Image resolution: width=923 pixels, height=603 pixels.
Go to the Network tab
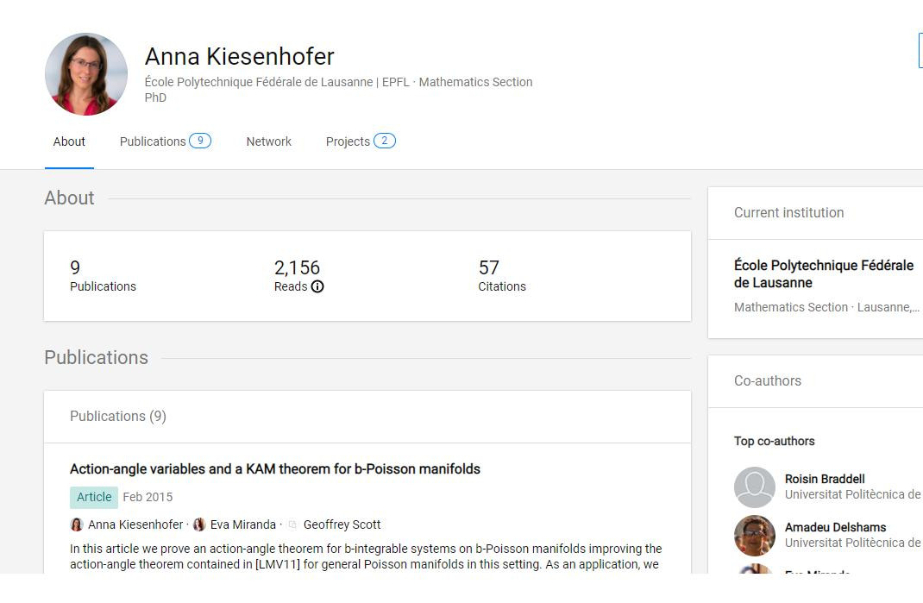268,141
